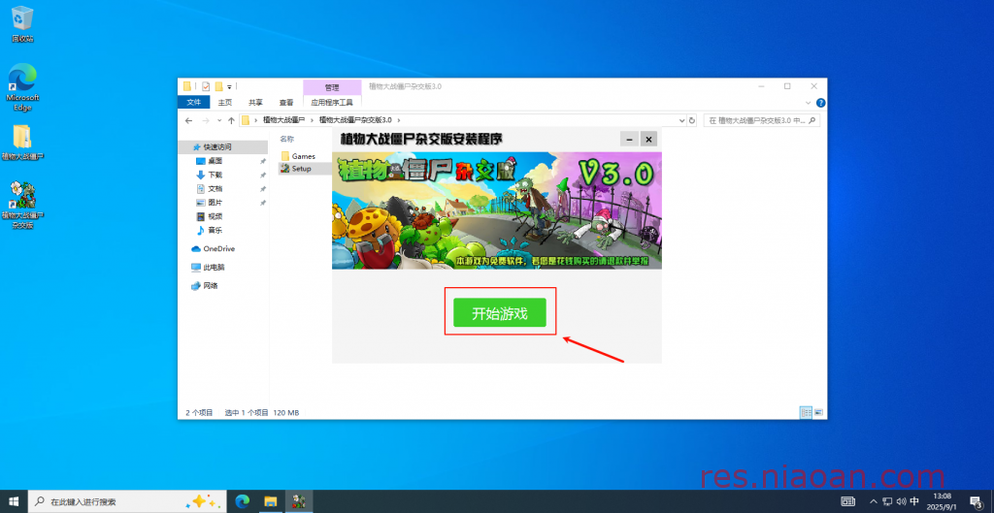Click 植物大战僵尸杂交版3.0 breadcrumb segment

point(355,119)
